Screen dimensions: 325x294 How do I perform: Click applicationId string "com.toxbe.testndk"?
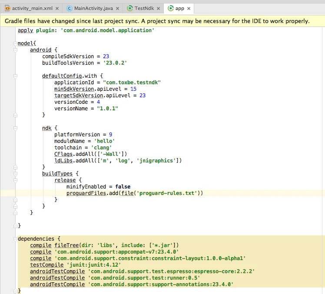(x=132, y=82)
